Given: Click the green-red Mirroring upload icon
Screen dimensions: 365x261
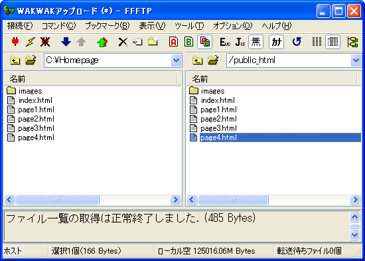Looking at the screenshot, I should [x=102, y=43].
